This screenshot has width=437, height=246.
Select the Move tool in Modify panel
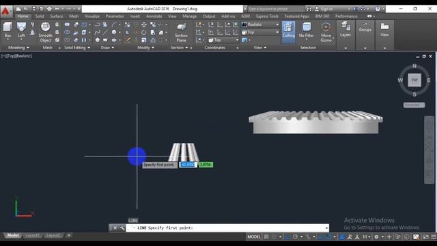point(144,25)
